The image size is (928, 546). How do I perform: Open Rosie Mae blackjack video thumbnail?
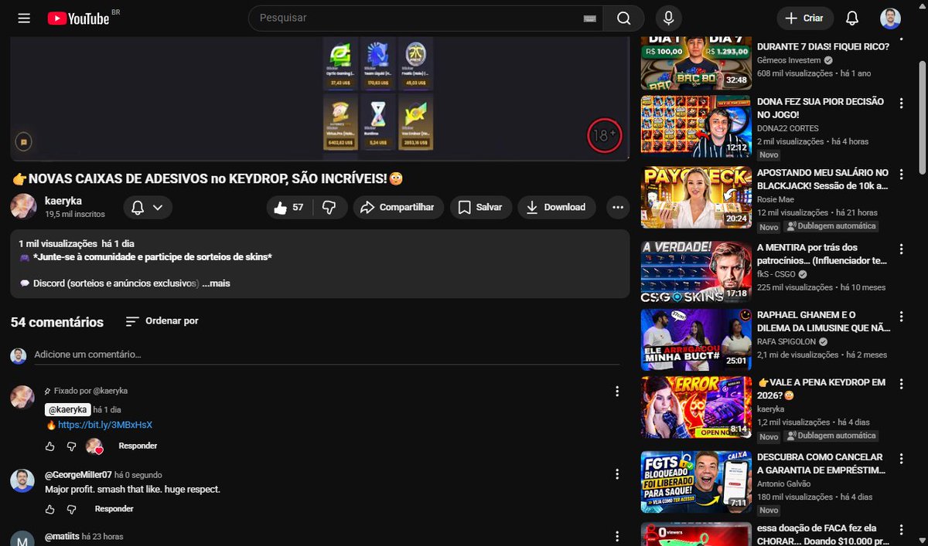click(x=696, y=197)
